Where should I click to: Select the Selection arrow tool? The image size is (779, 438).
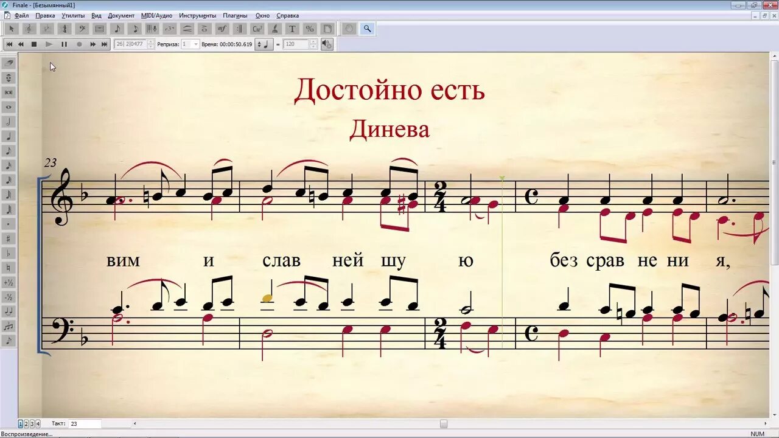pos(12,29)
